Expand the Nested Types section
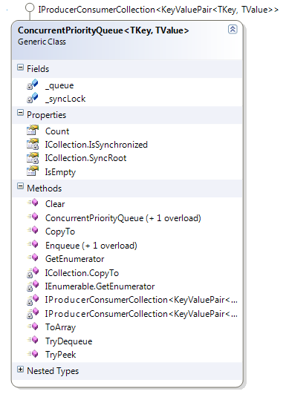 point(20,370)
